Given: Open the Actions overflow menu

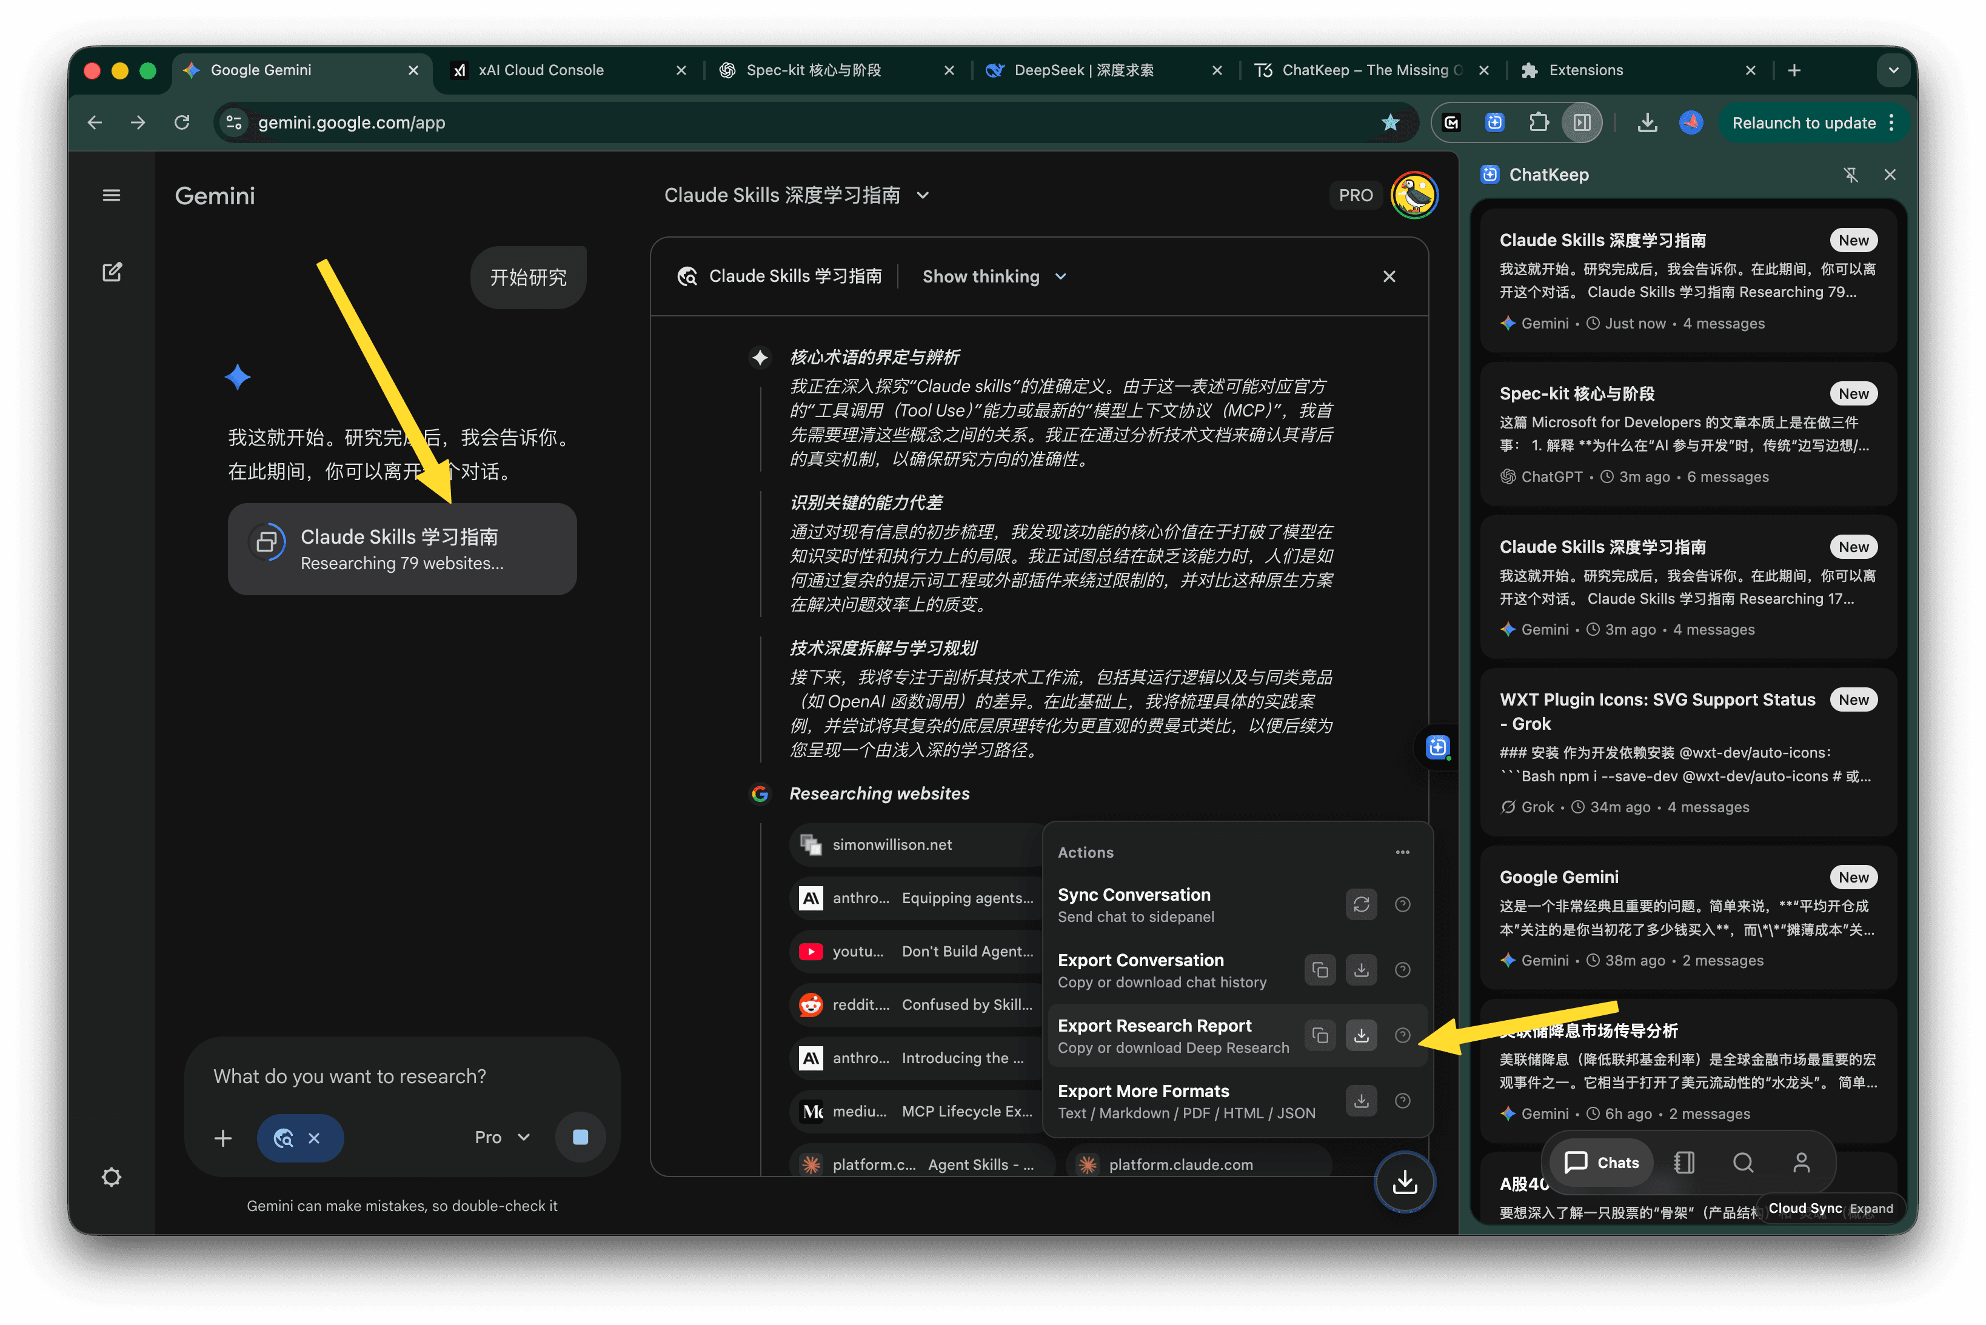Looking at the screenshot, I should click(1402, 852).
